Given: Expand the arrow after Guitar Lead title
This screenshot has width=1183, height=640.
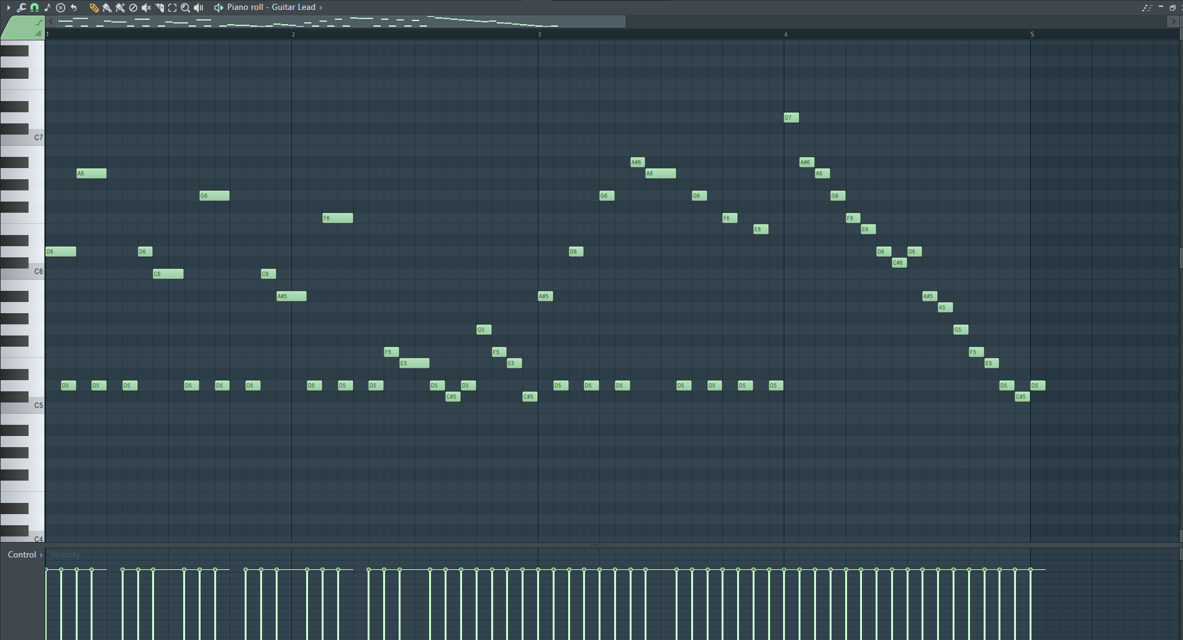Looking at the screenshot, I should pyautogui.click(x=321, y=7).
